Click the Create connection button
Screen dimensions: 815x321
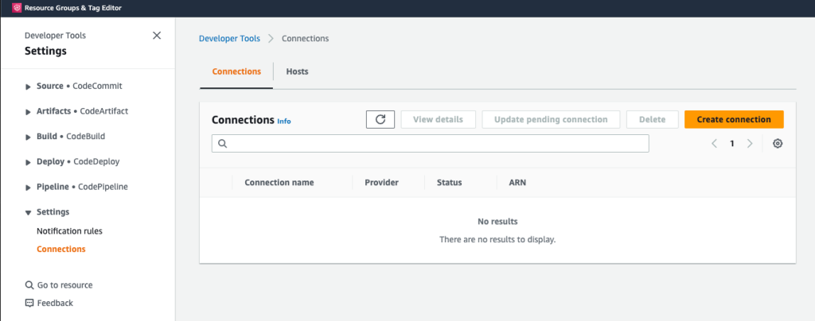coord(734,119)
